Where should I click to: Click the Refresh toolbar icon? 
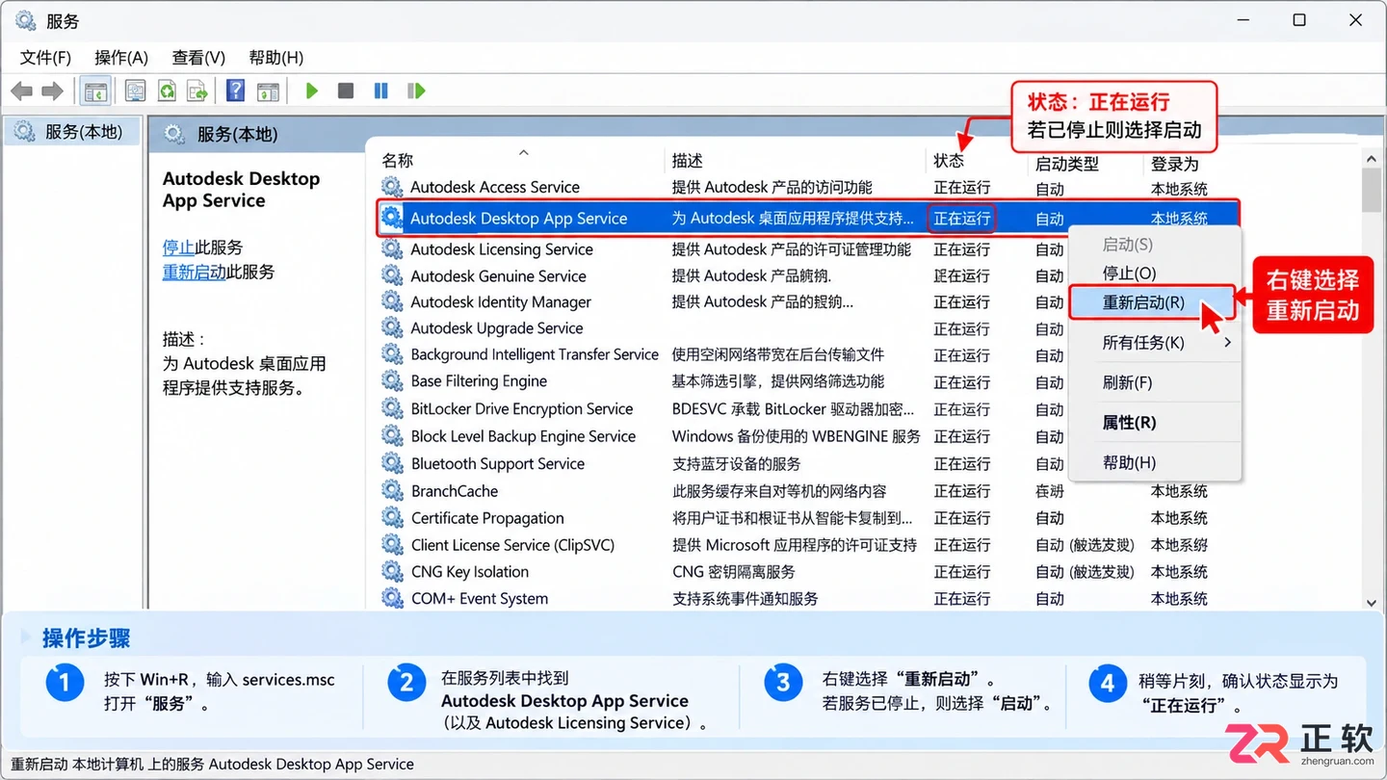coord(167,91)
